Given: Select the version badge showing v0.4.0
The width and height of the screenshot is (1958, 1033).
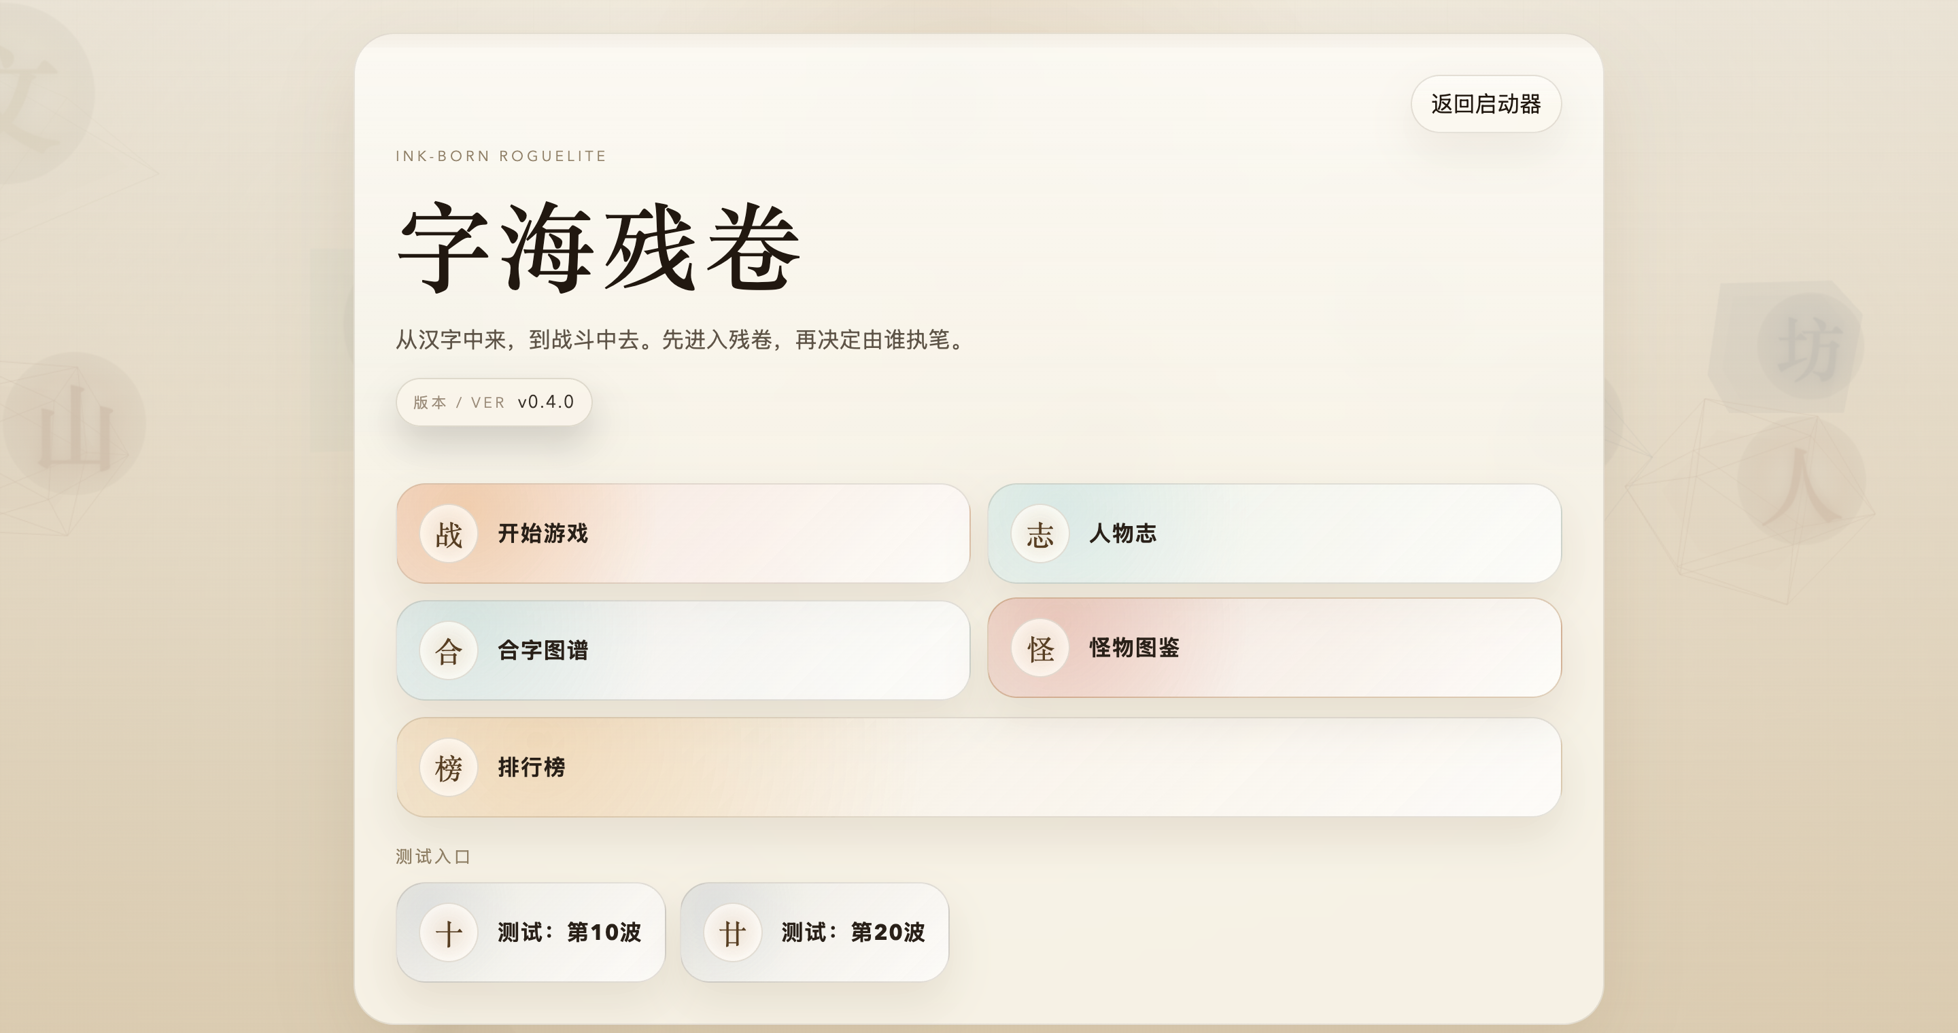Looking at the screenshot, I should click(494, 402).
